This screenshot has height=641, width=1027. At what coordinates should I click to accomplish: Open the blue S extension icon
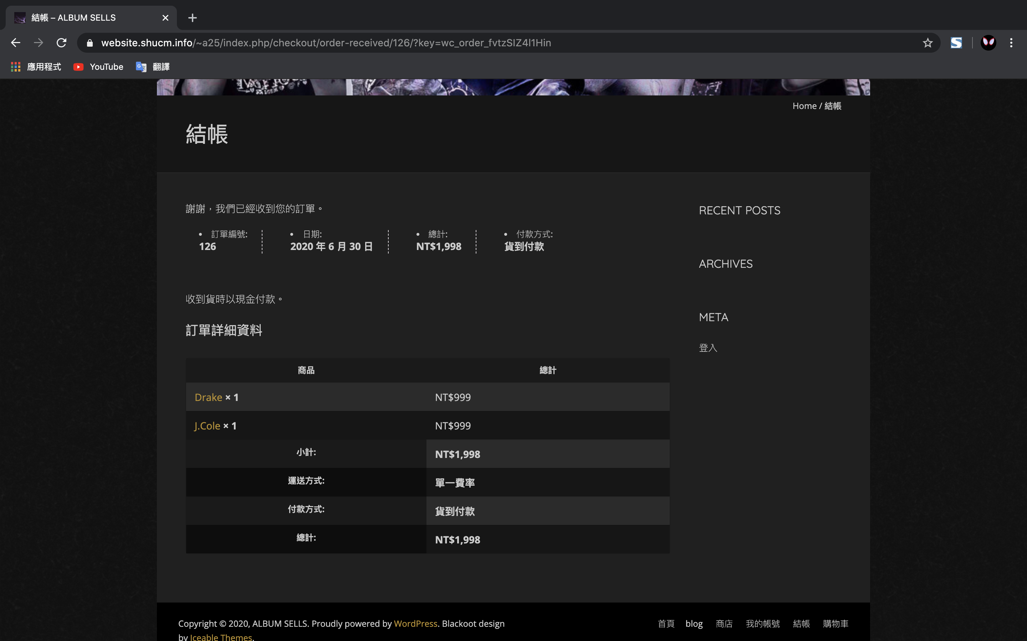coord(956,43)
